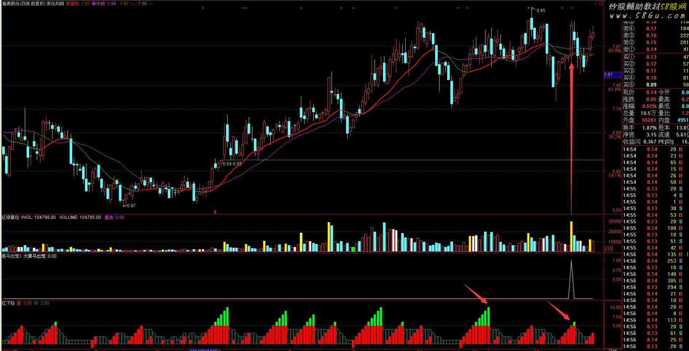
Task: Click the 黑马出笼1 indicator label
Action: coord(12,256)
